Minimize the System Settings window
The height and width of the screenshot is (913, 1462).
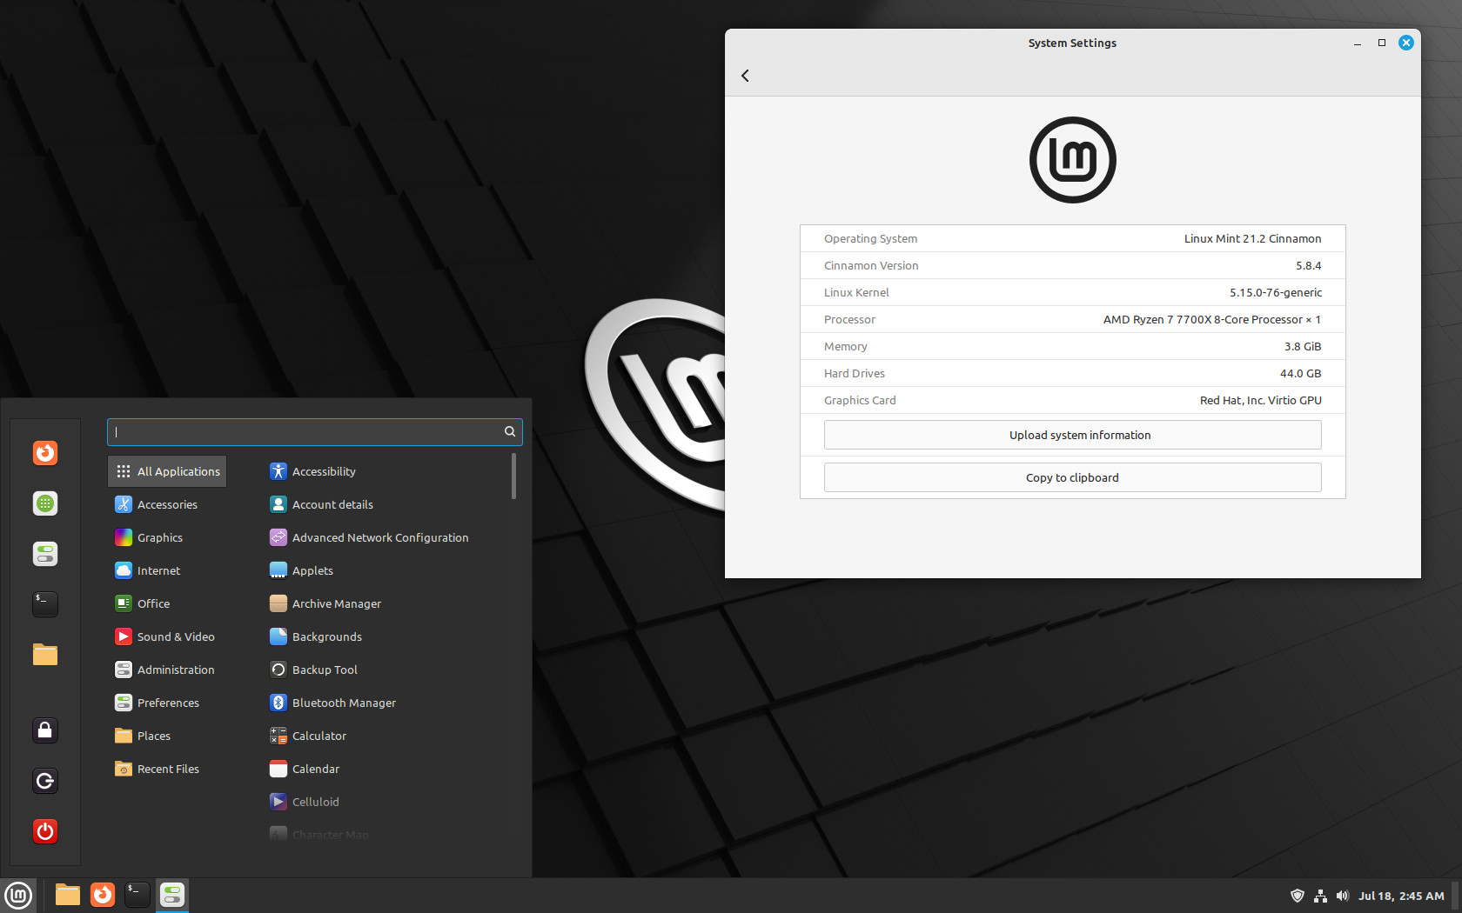click(x=1357, y=43)
